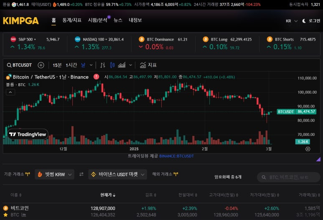This screenshot has height=220, width=323.
Task: Click the TradingView logo on chart
Action: click(x=28, y=134)
